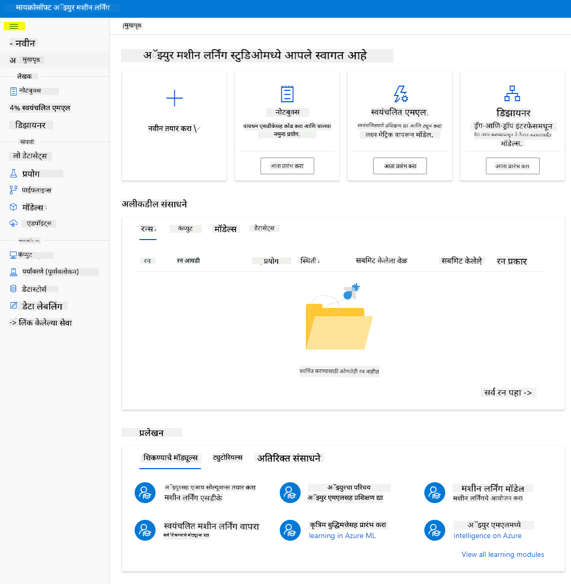Screen dimensions: 571x584
Task: Open डेटास्टोर्स database icon in sidebar
Action: (x=14, y=289)
